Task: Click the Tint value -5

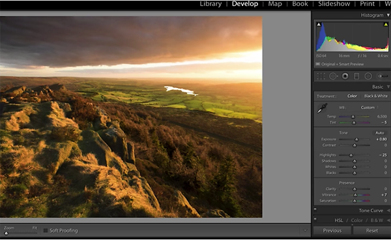Action: 384,123
